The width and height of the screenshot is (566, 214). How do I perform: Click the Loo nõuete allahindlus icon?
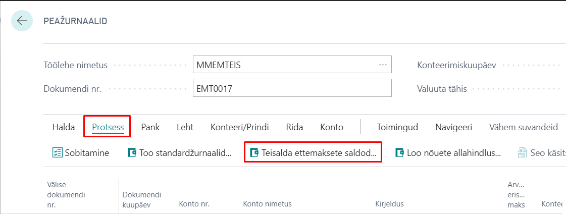point(400,153)
